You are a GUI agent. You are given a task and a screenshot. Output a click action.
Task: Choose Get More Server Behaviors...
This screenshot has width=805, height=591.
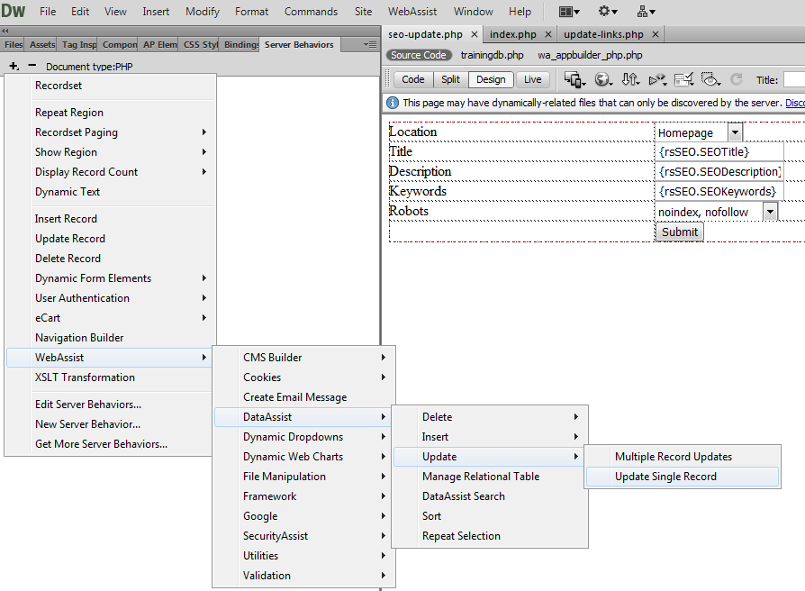pos(111,444)
